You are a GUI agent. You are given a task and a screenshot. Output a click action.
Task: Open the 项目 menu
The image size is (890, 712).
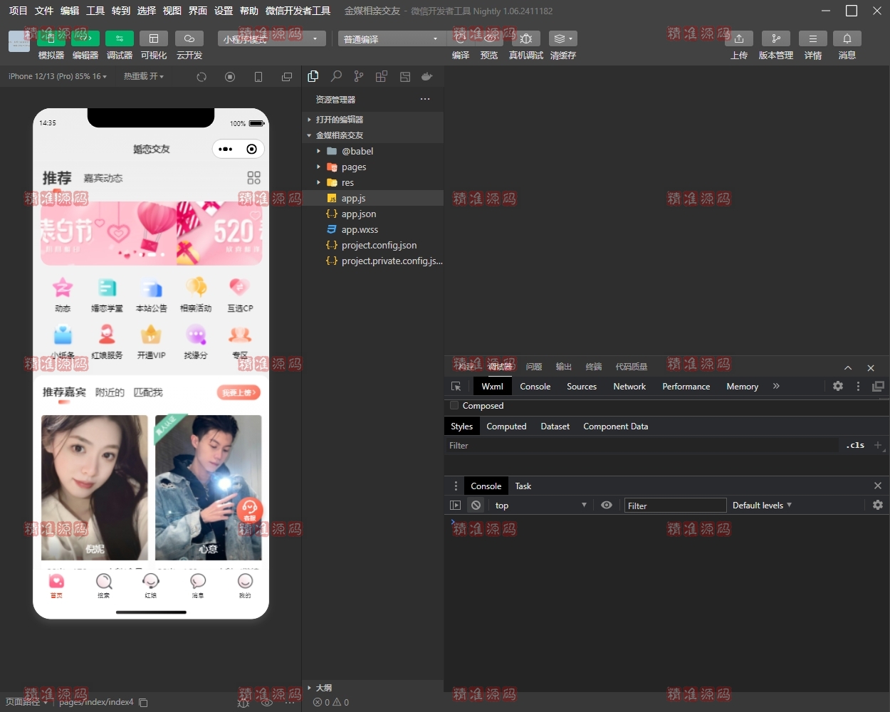[x=18, y=11]
